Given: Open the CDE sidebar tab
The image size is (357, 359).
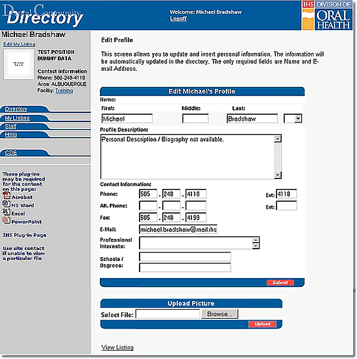Looking at the screenshot, I should (11, 153).
